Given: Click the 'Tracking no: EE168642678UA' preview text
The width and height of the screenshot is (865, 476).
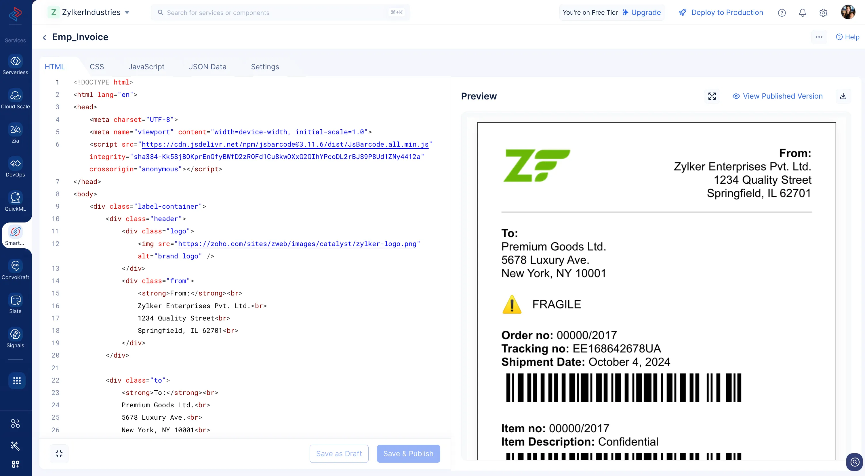Looking at the screenshot, I should pyautogui.click(x=581, y=349).
